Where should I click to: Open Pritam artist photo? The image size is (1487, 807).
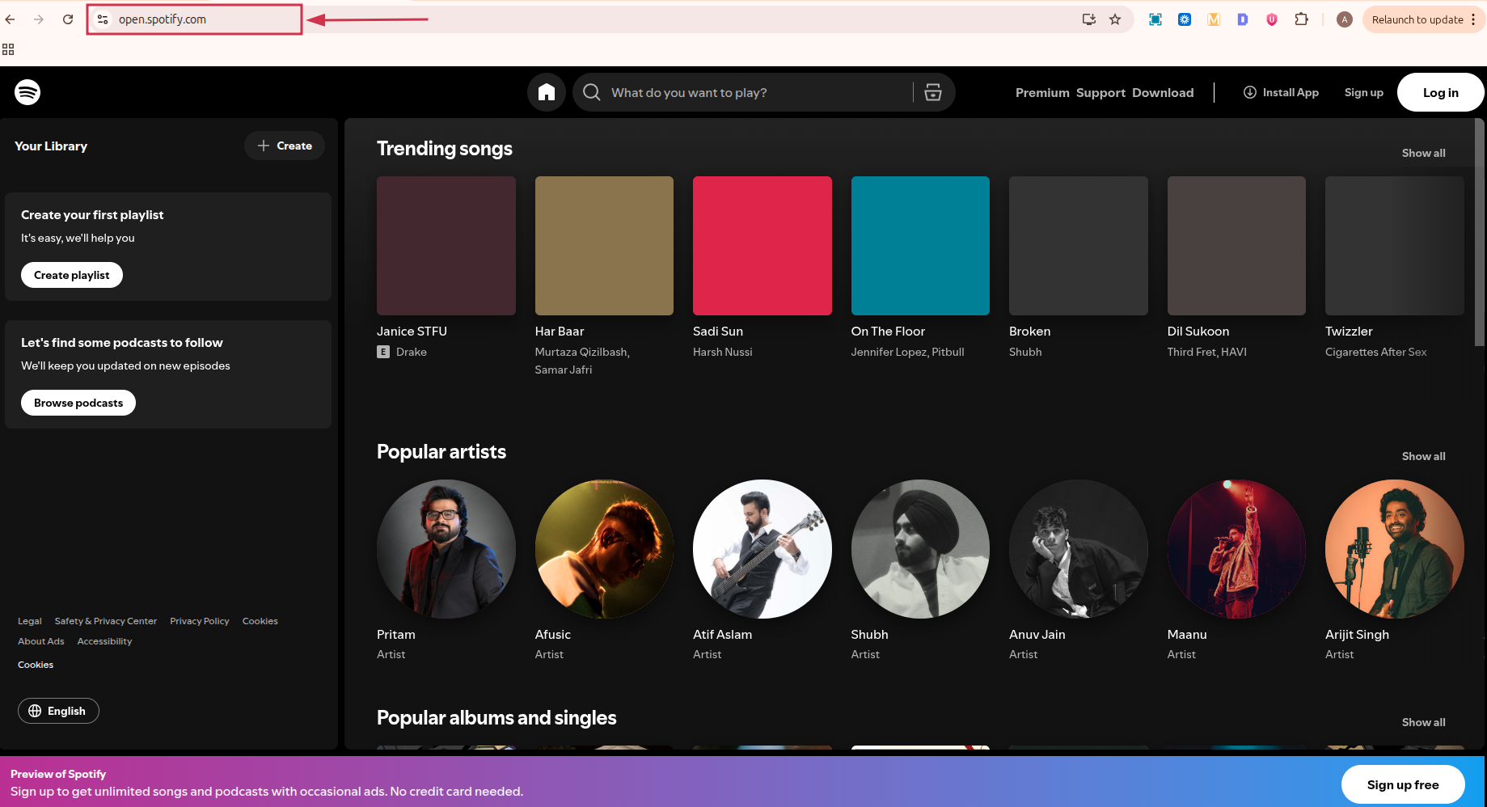coord(446,549)
